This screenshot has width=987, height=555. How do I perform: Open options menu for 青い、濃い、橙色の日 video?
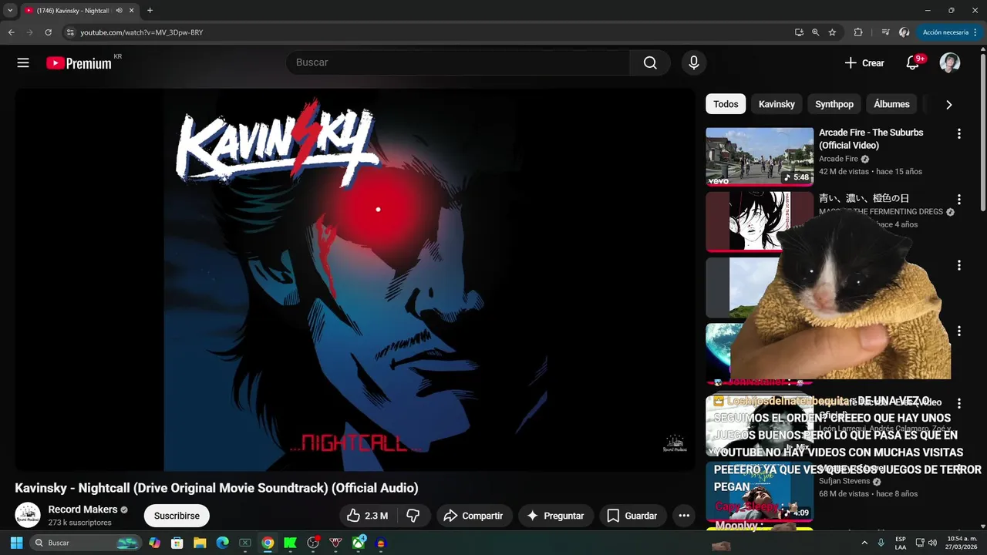tap(958, 199)
